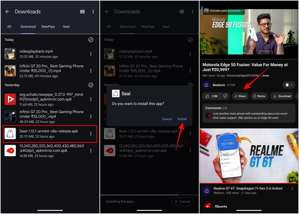Open the Shorts section icon

pos(208,206)
